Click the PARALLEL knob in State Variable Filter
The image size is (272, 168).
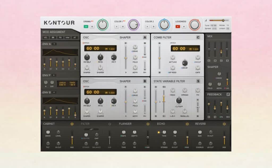(185, 111)
